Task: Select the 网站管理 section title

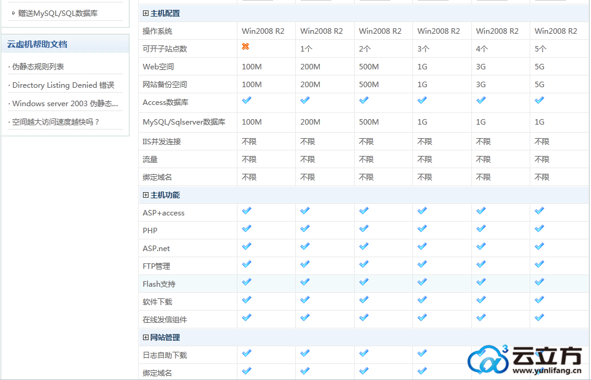Action: 165,338
